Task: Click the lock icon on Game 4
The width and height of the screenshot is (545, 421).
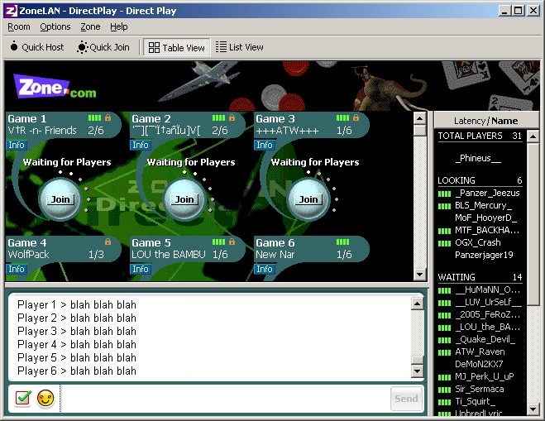Action: coord(108,242)
